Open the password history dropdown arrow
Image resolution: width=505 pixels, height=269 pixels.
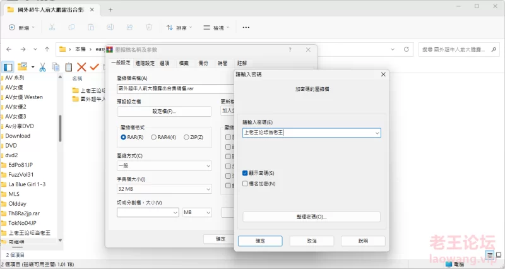(376, 133)
